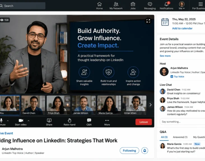
Task: Enter fullscreen on the live video
Action: pos(148,21)
